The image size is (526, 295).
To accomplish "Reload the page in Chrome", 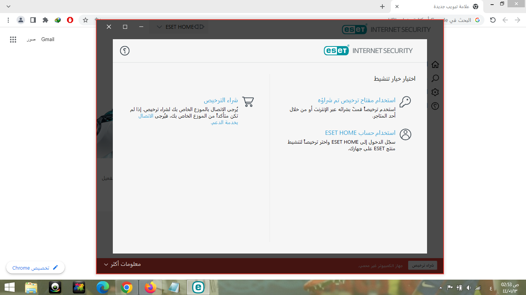I will click(493, 20).
